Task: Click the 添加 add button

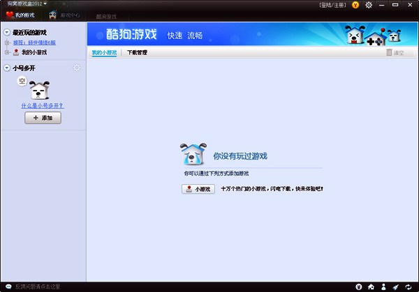Action: [x=43, y=118]
